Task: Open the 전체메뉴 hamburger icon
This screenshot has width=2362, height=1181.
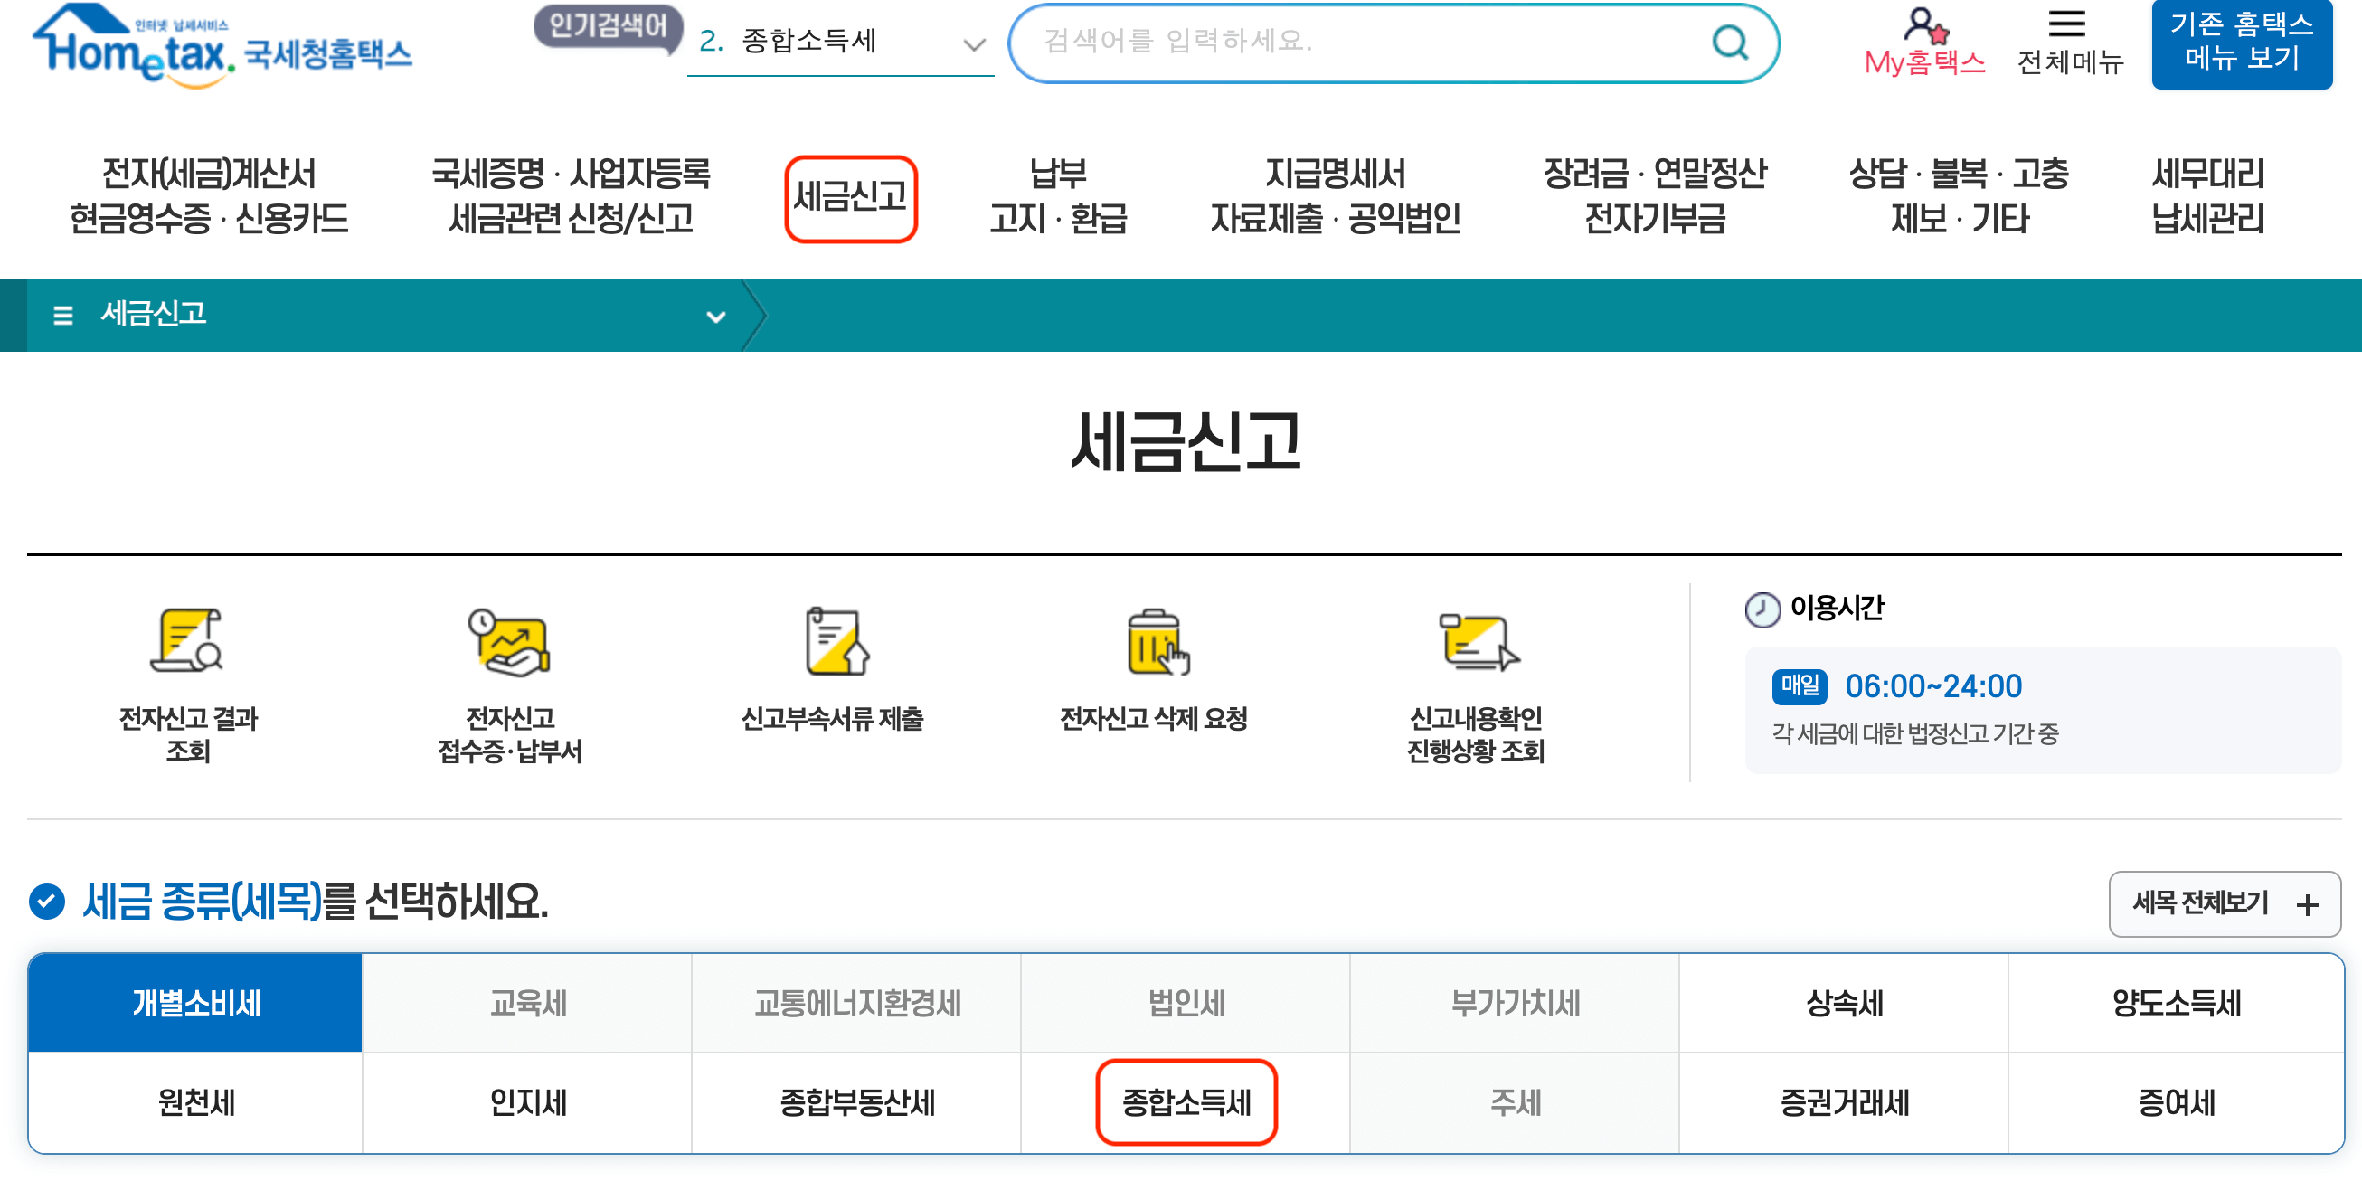Action: (x=2065, y=24)
